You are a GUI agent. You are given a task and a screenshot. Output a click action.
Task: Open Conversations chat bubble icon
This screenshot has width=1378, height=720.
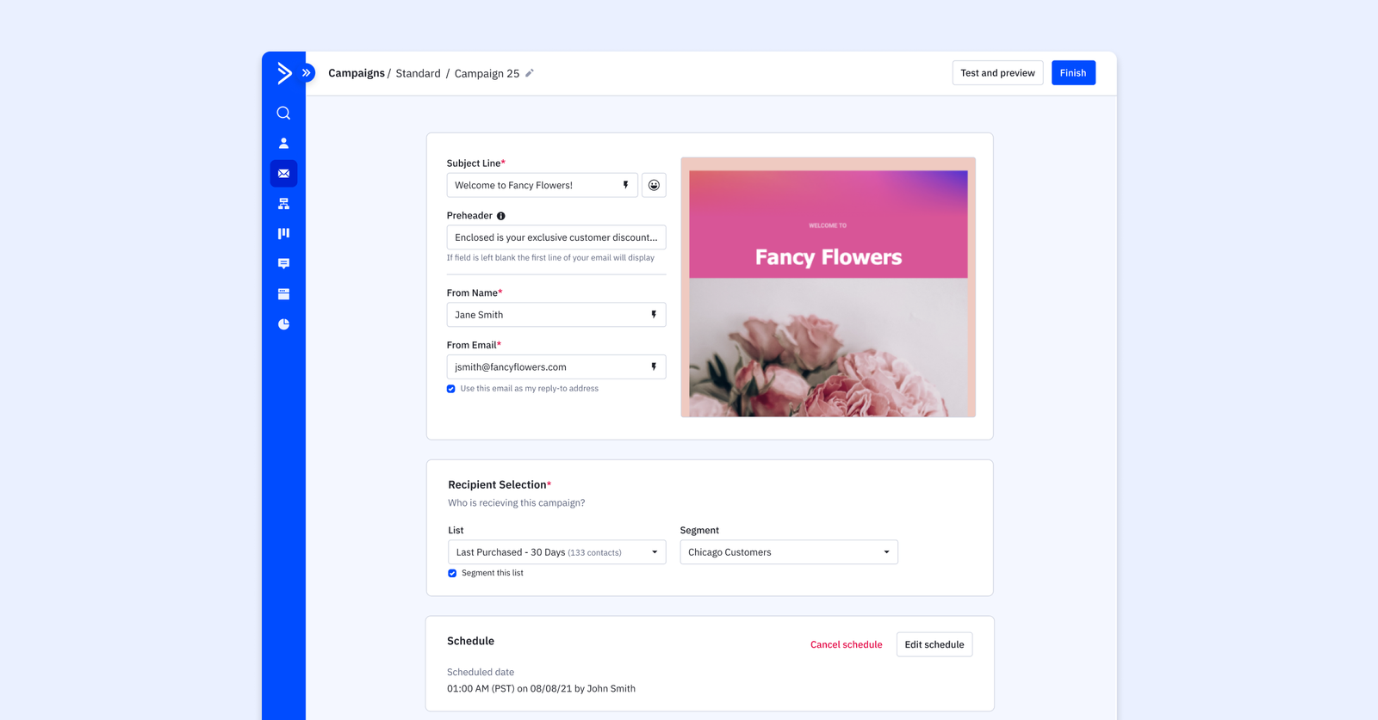(283, 264)
